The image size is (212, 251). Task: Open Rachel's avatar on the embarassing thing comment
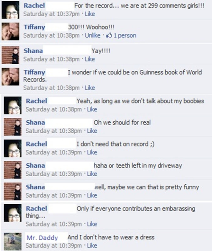[x=13, y=213]
